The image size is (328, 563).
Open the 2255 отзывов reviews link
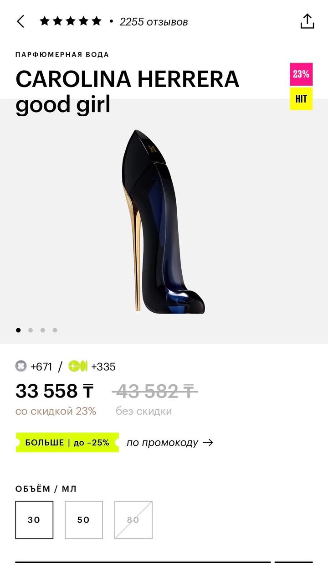[x=154, y=22]
